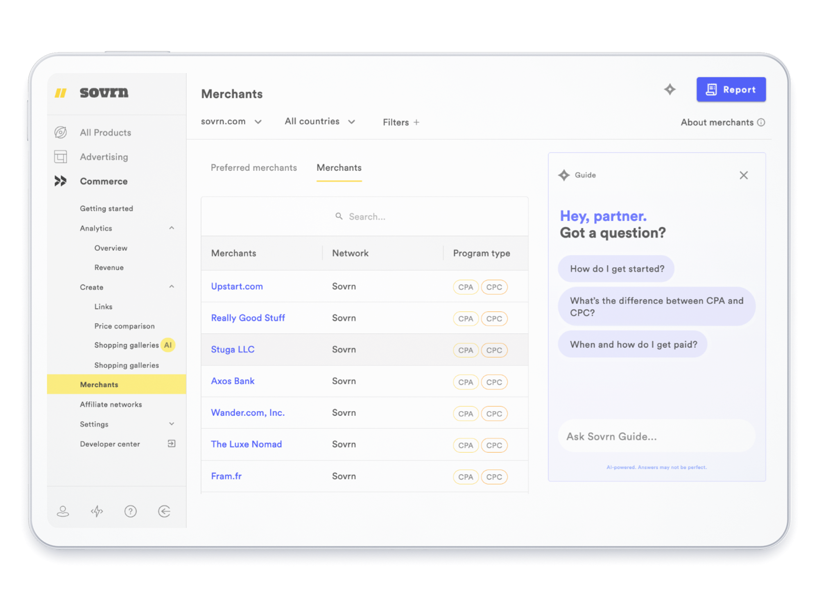The width and height of the screenshot is (819, 613).
Task: Switch to Preferred merchants tab
Action: point(253,168)
